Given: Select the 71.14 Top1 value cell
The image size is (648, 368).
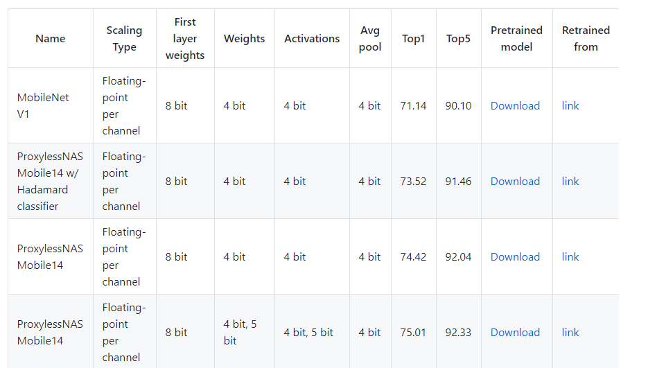Looking at the screenshot, I should [x=413, y=105].
